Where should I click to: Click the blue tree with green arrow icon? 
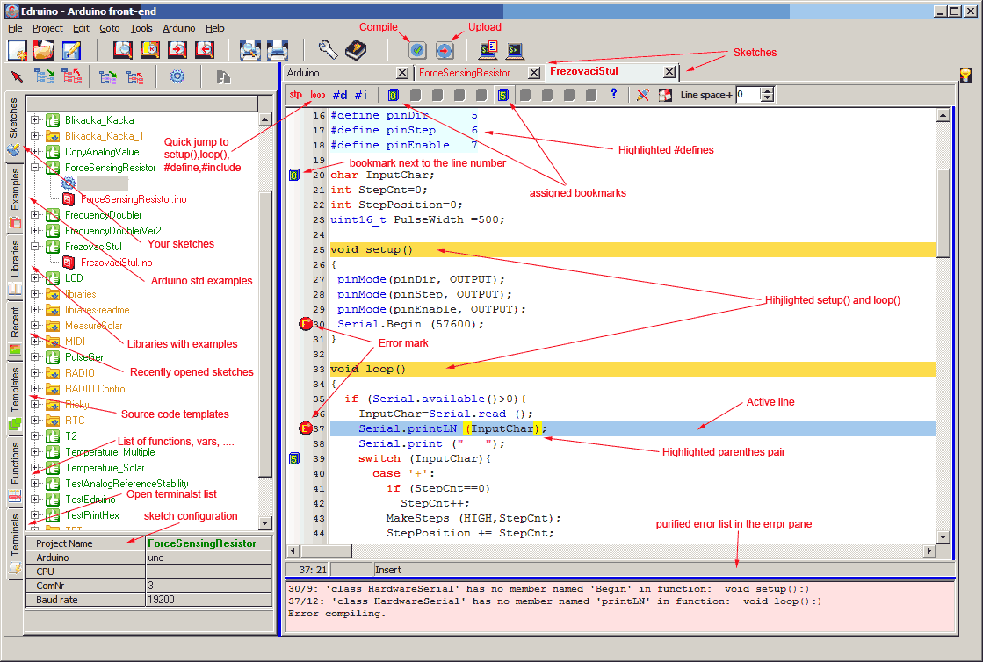[x=44, y=76]
